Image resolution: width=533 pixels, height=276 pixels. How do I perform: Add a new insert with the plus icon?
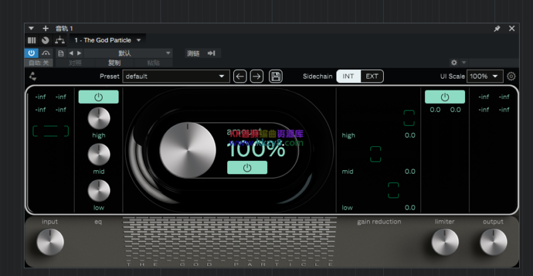(x=45, y=29)
